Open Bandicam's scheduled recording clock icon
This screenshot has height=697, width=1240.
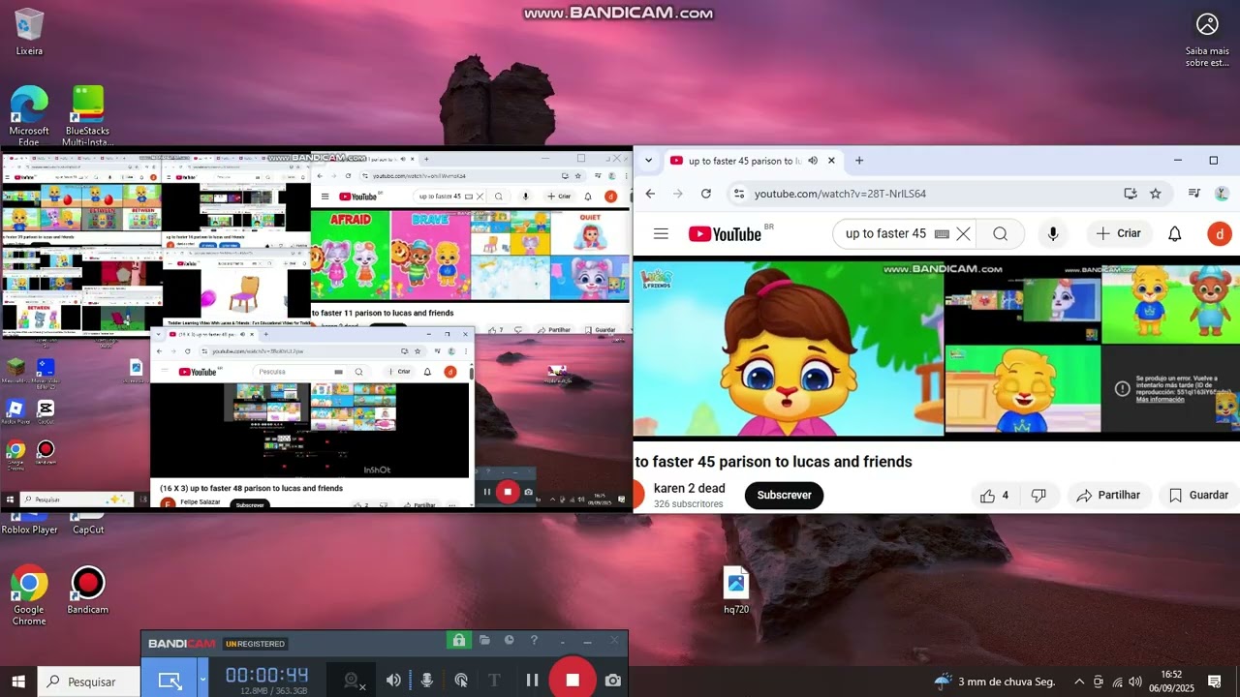pos(509,641)
